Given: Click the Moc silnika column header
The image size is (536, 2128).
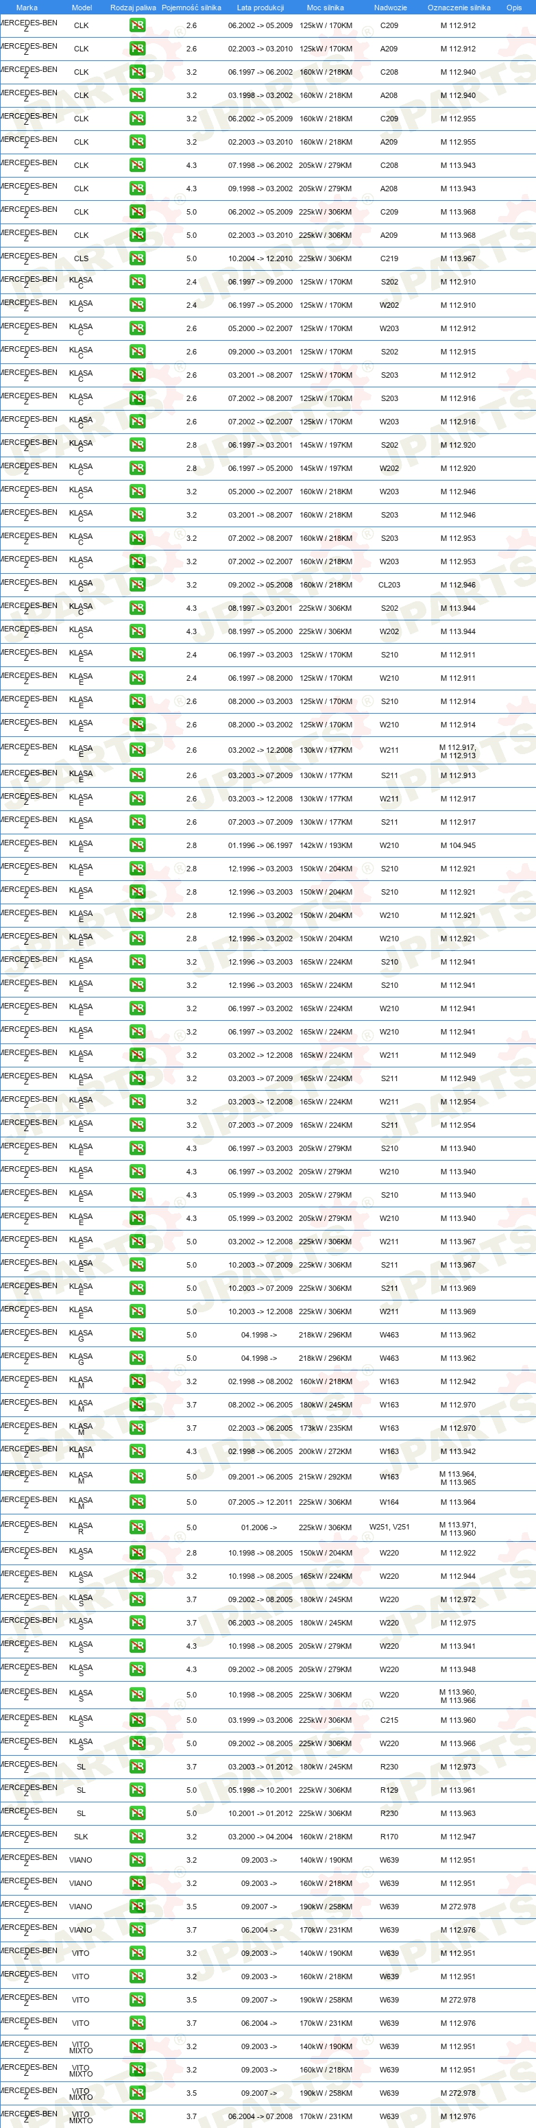Looking at the screenshot, I should click(326, 8).
